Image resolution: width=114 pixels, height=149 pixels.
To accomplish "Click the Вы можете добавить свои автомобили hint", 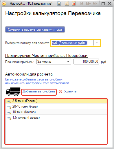I will pos(34,79).
